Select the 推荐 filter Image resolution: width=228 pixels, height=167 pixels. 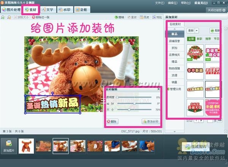coord(208,39)
